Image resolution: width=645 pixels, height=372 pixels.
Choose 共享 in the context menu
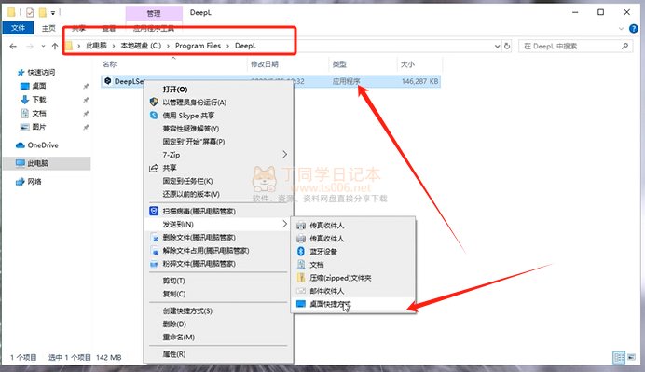point(218,168)
